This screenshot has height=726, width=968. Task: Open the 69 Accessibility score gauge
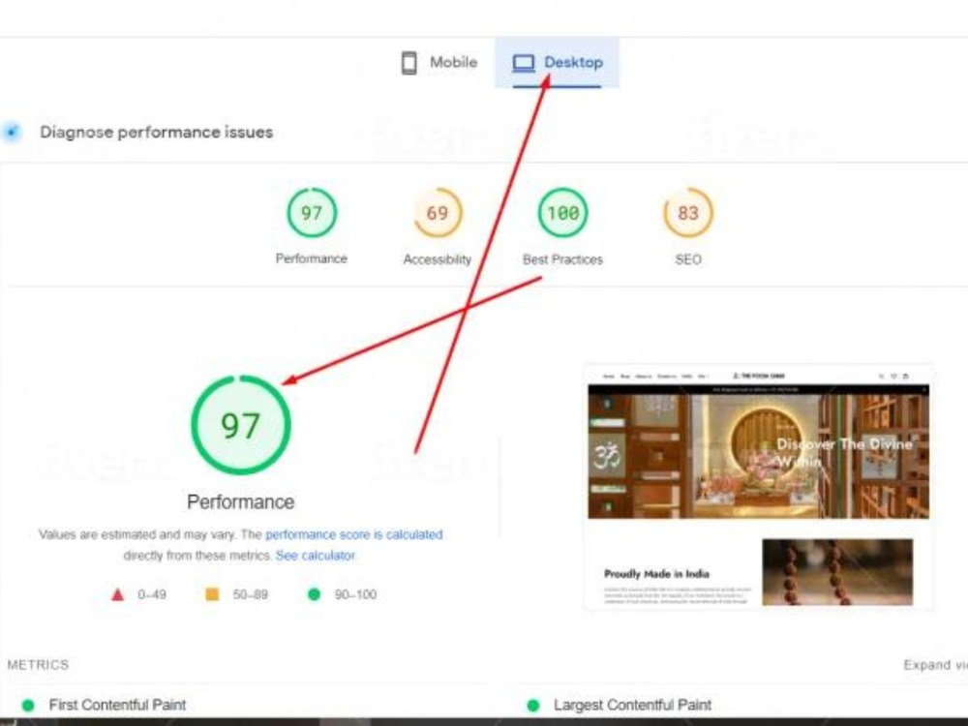438,213
